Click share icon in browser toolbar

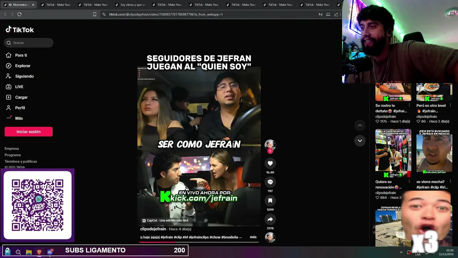(x=336, y=14)
